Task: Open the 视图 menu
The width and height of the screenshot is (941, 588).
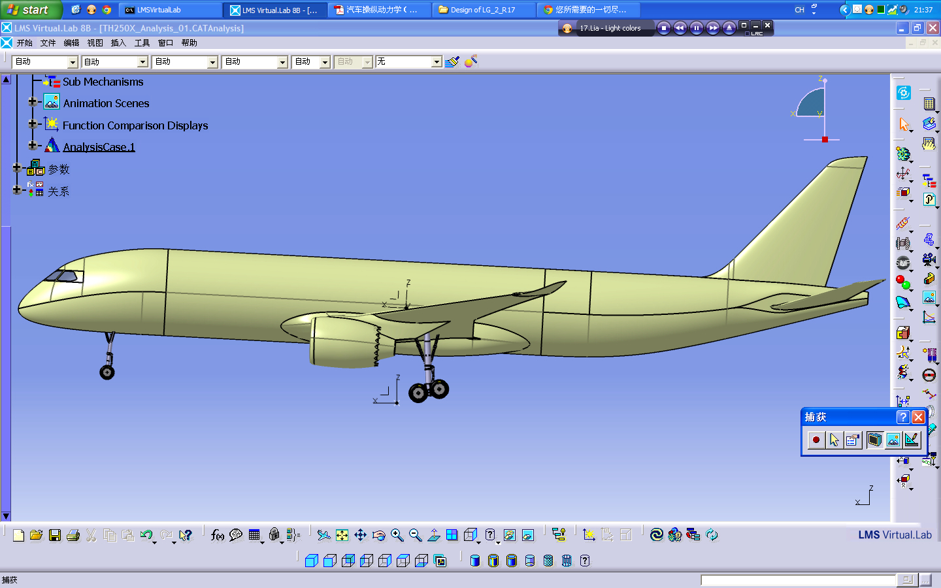Action: click(95, 43)
